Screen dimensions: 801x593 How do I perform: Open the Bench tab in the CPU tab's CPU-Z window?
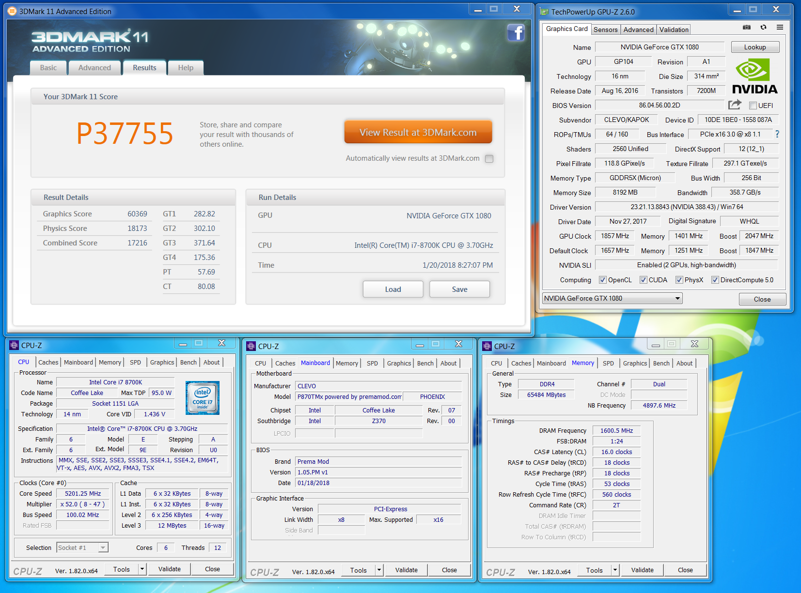[188, 362]
